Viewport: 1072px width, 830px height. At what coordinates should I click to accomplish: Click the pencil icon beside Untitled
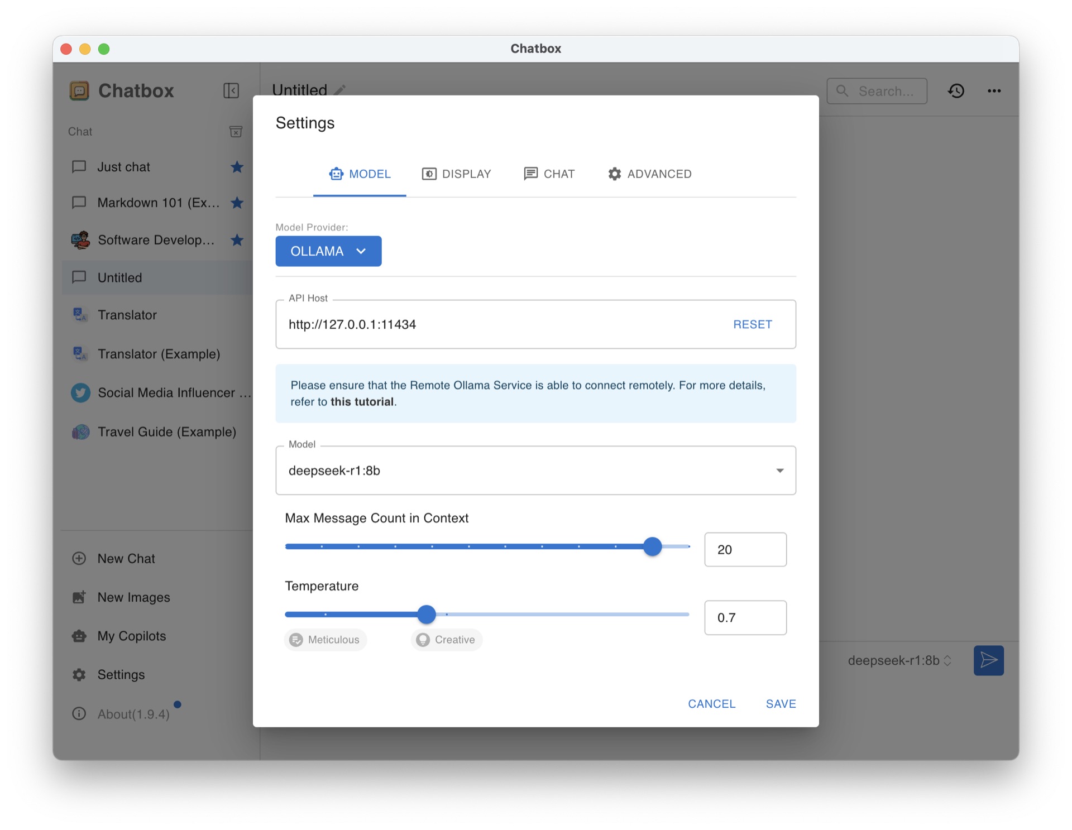click(x=340, y=90)
